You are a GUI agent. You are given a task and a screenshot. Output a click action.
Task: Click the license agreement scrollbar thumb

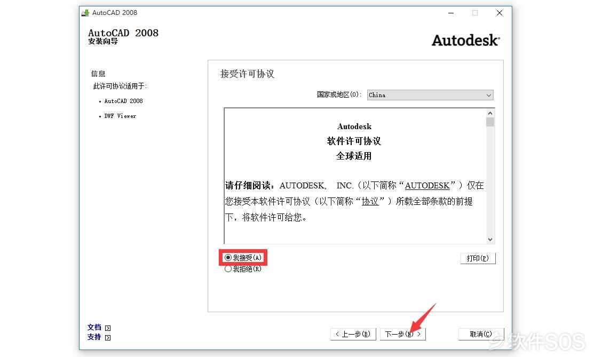(x=490, y=122)
